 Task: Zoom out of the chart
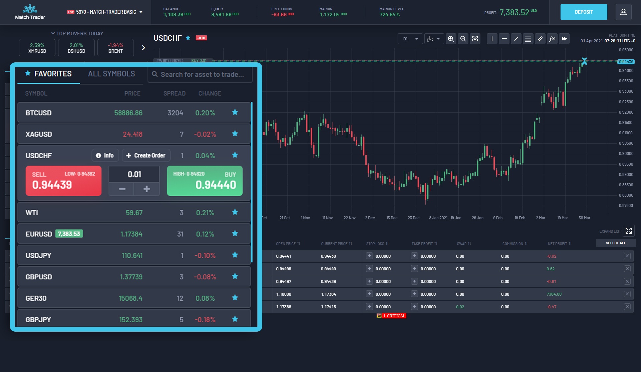tap(463, 39)
